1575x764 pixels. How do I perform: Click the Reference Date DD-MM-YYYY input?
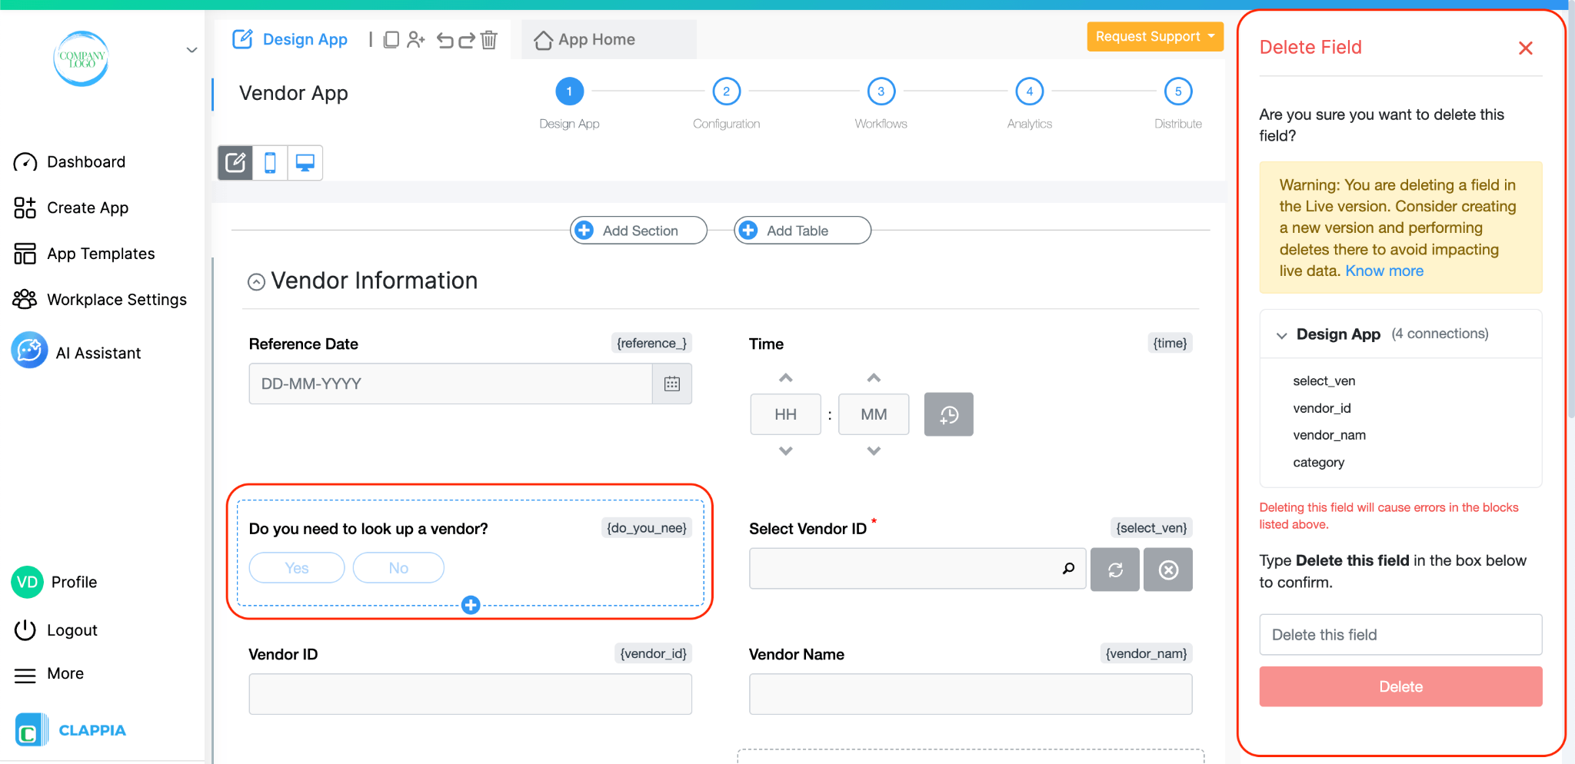(451, 384)
